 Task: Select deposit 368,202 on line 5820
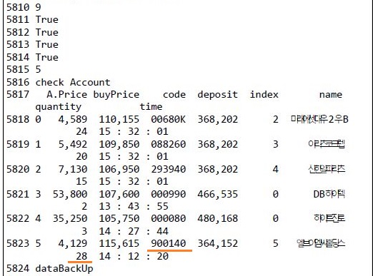218,169
